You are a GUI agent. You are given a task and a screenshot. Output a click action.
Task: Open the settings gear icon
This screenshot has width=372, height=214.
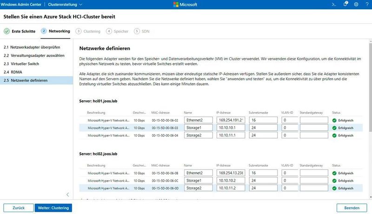(356, 4)
